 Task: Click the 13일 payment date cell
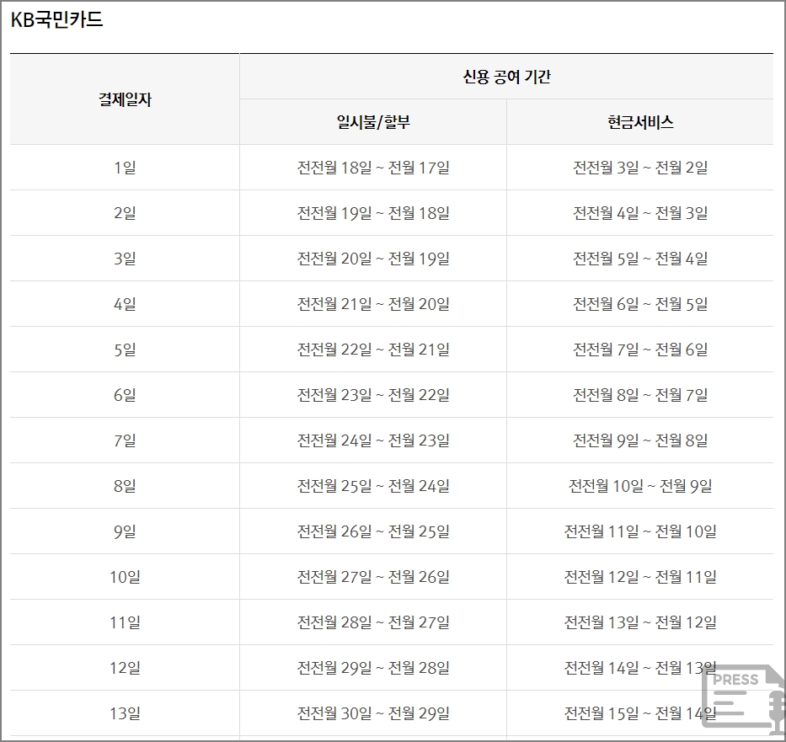pyautogui.click(x=125, y=713)
